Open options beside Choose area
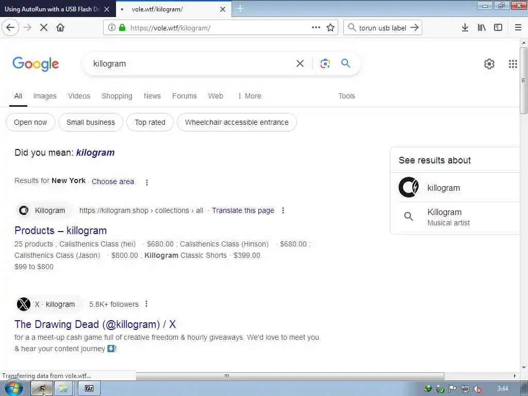The image size is (528, 396). pyautogui.click(x=147, y=182)
